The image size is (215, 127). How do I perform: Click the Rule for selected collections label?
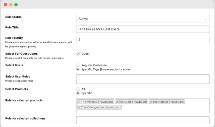pos(25,118)
